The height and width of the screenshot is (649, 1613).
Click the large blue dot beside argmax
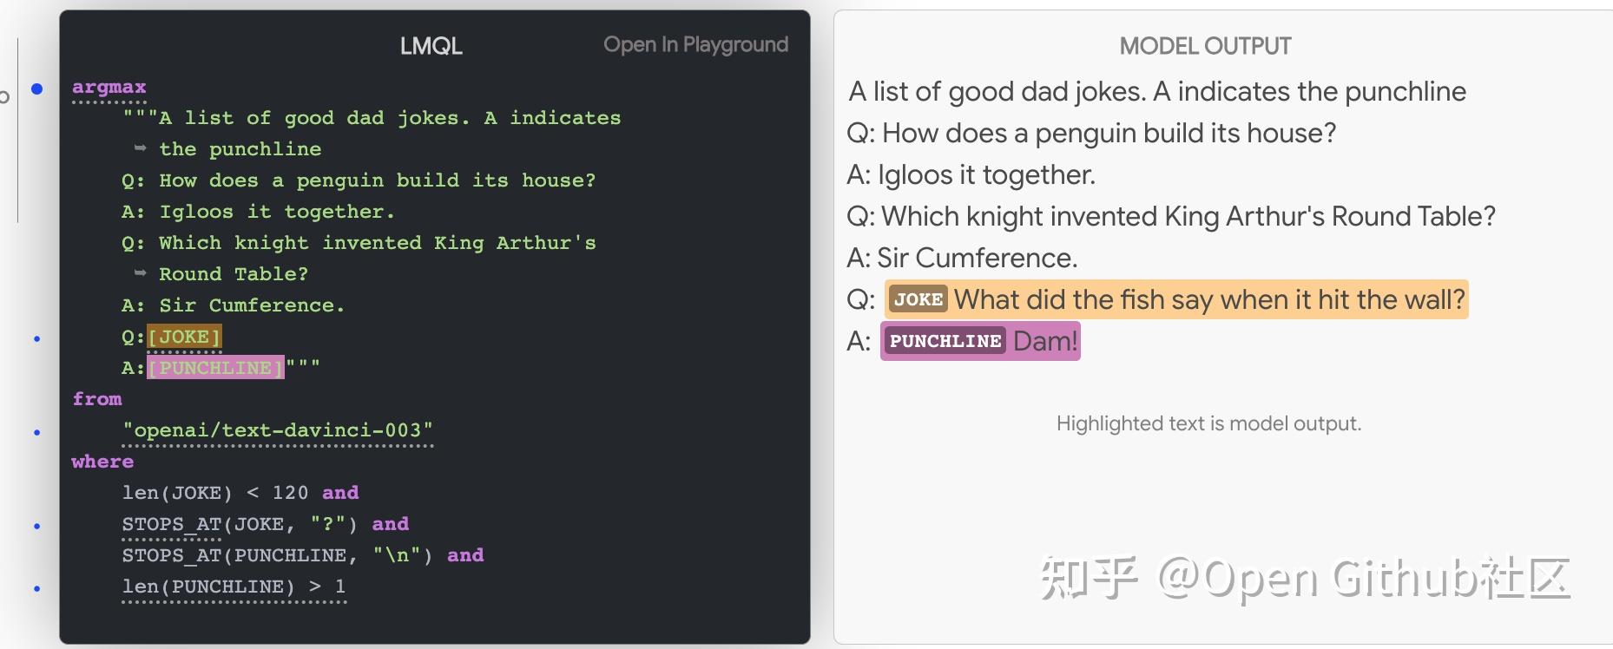(37, 88)
